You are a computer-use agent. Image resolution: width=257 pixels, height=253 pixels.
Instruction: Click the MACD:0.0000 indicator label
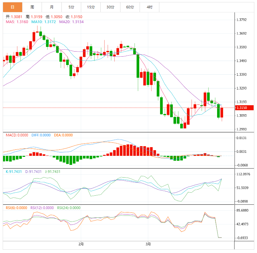[x=17, y=135]
